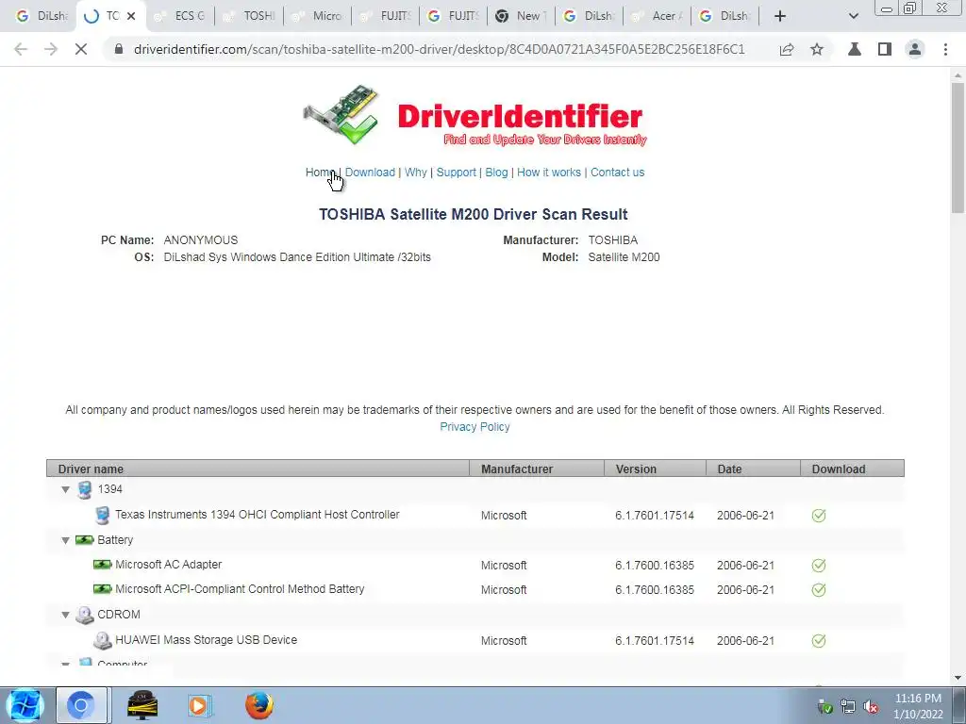Open the tab search dropdown arrow

[x=853, y=16]
